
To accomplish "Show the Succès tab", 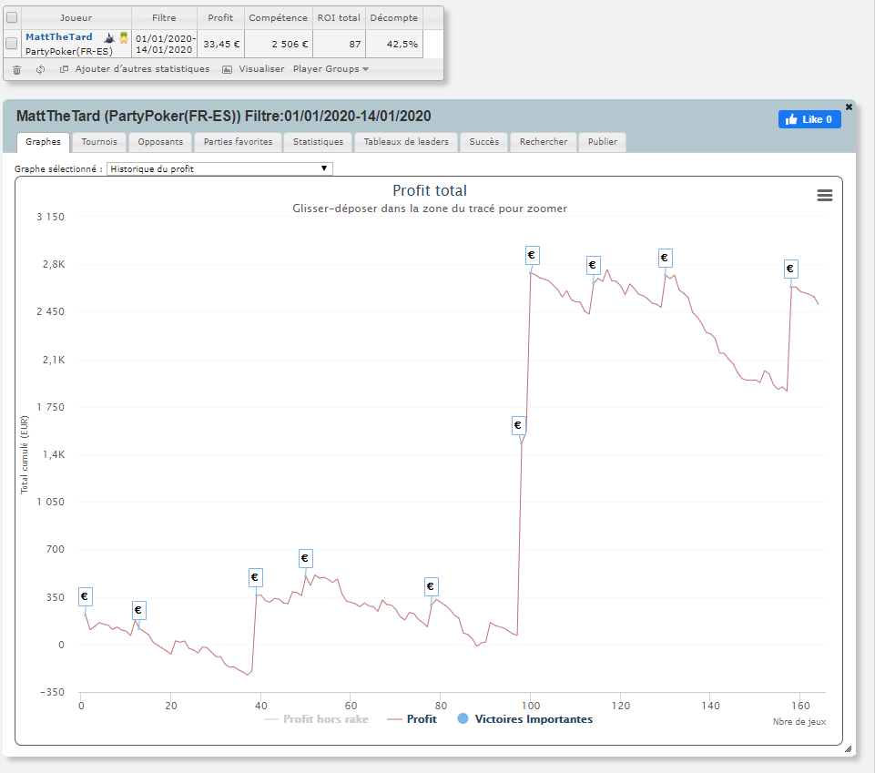I will [483, 142].
